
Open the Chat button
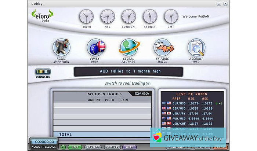129,147
